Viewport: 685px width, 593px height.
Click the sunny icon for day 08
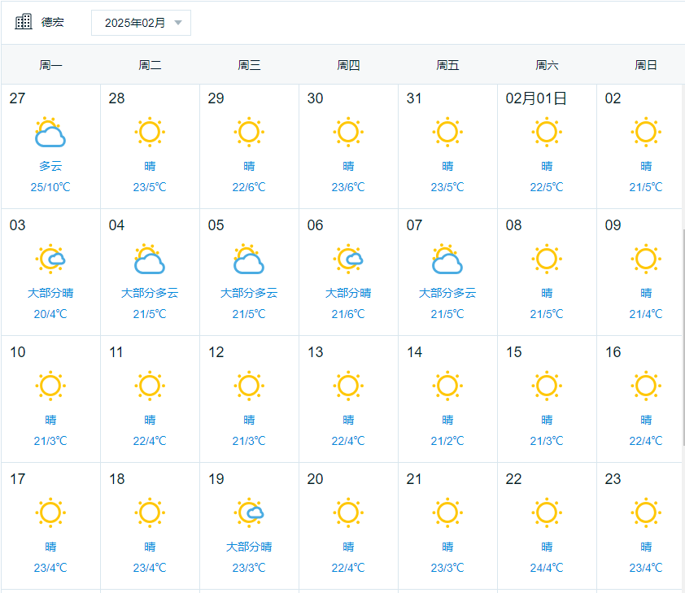(547, 259)
